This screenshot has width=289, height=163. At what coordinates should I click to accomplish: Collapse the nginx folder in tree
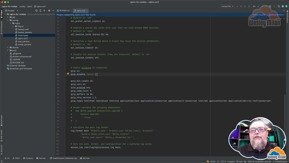point(10,23)
